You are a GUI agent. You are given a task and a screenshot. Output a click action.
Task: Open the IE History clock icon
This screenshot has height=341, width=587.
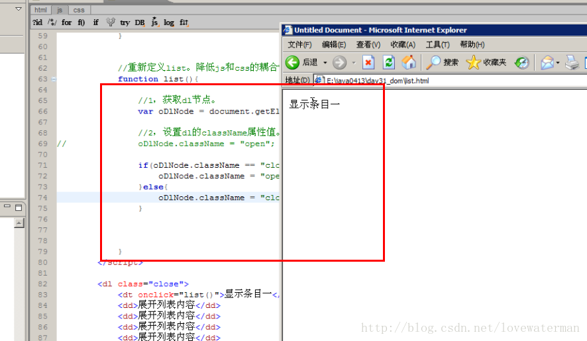coord(522,62)
